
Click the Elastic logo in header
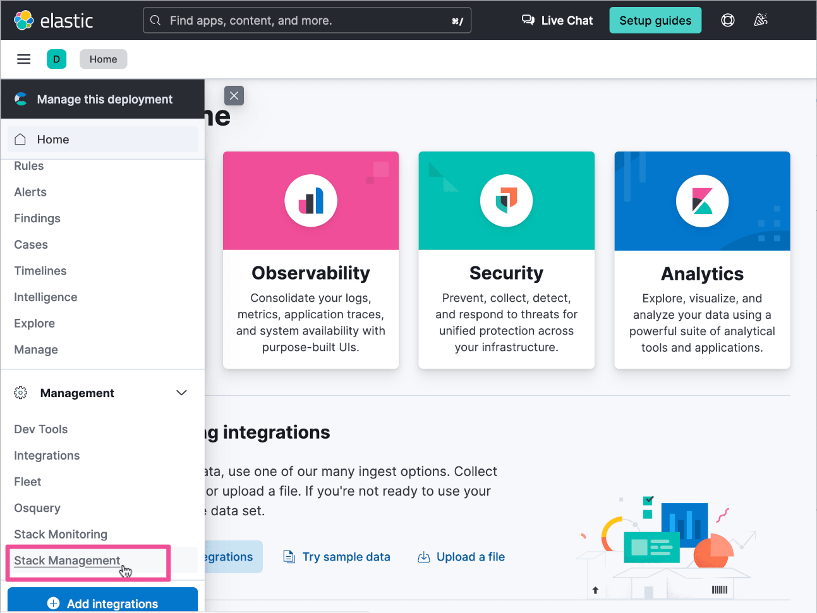pos(53,20)
